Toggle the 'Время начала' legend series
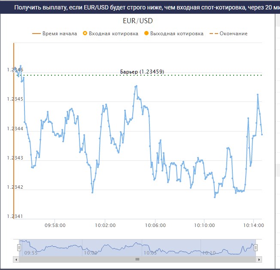 55,34
